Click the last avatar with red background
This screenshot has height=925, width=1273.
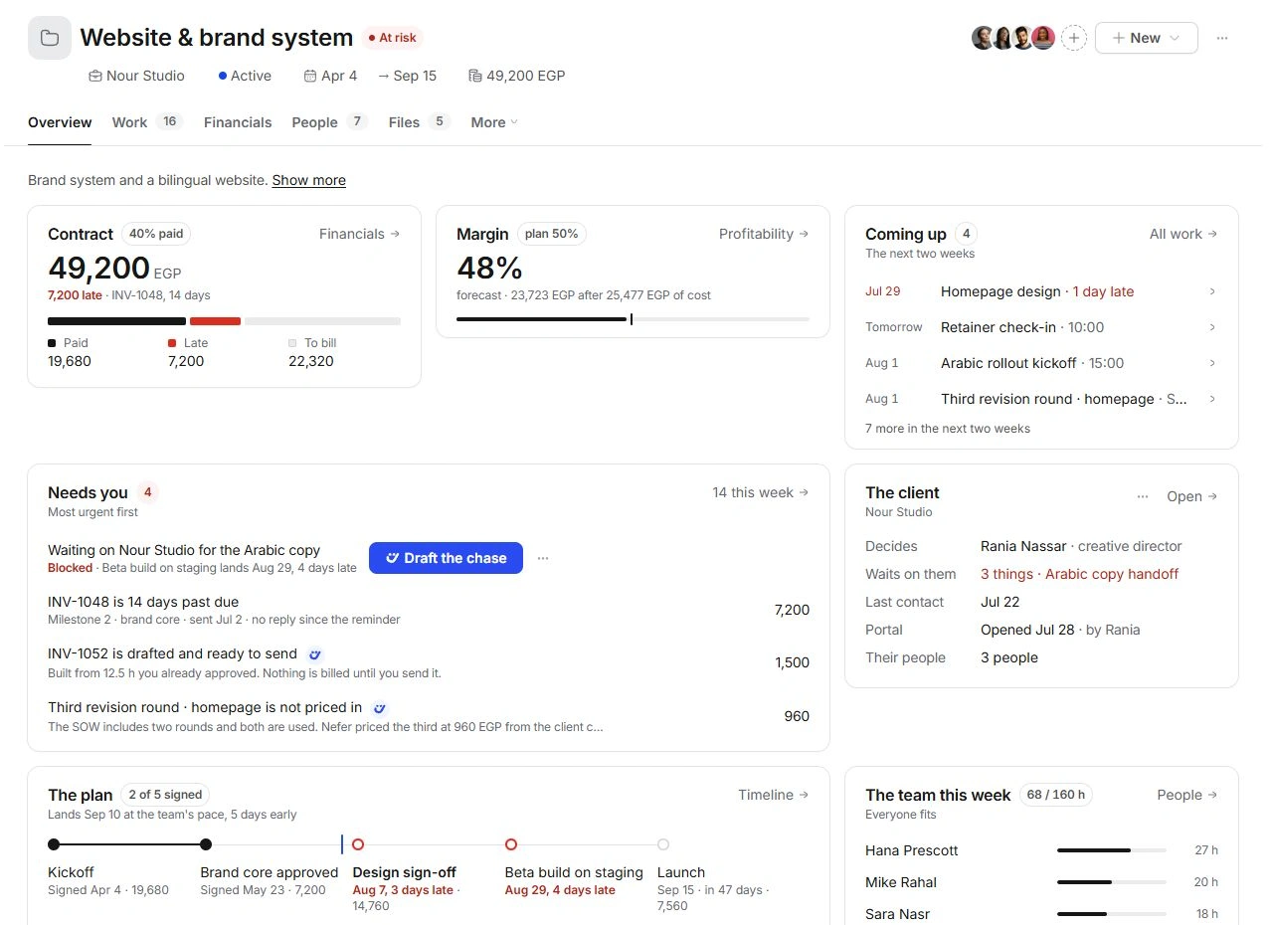pos(1042,38)
